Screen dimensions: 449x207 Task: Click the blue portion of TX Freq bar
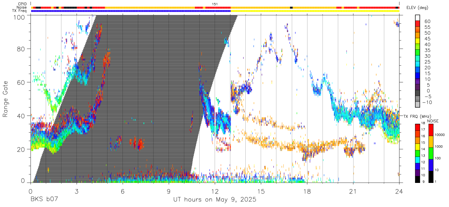pyautogui.click(x=131, y=11)
